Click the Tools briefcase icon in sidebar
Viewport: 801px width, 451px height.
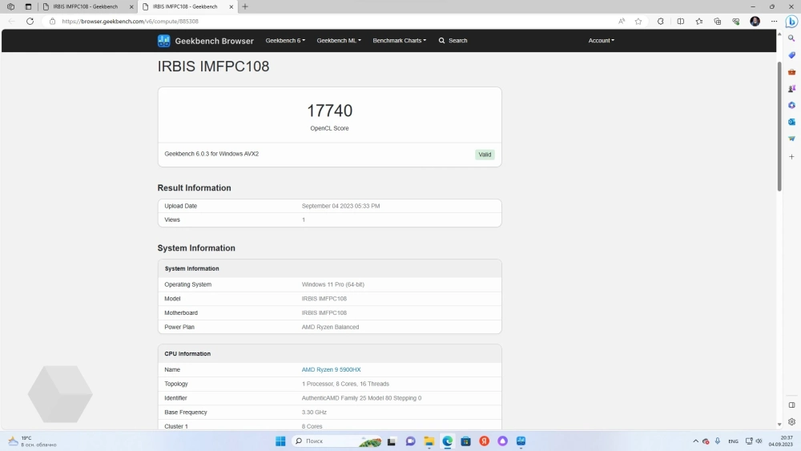(791, 72)
